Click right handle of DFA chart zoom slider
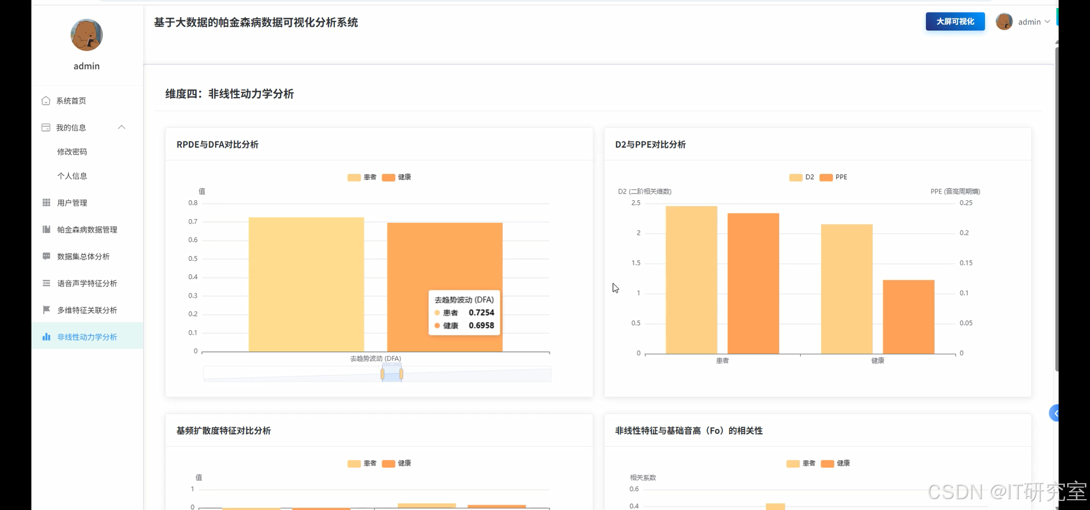1090x510 pixels. pyautogui.click(x=401, y=374)
